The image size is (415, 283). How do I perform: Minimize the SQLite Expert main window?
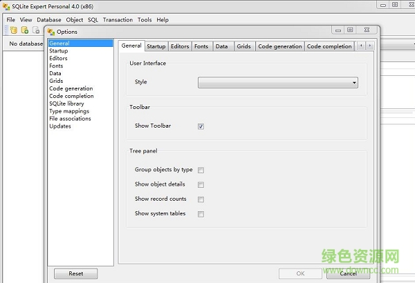click(x=383, y=5)
